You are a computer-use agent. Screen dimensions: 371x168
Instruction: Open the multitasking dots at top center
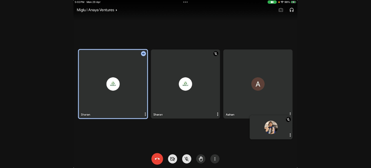[185, 2]
